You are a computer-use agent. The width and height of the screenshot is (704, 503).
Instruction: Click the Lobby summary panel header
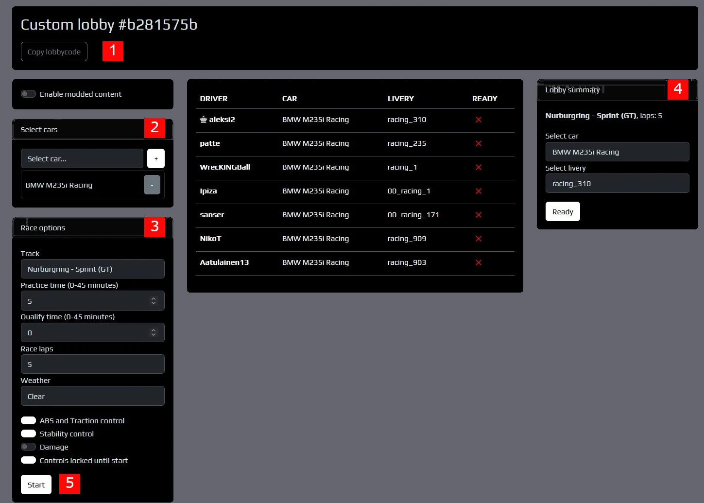617,90
